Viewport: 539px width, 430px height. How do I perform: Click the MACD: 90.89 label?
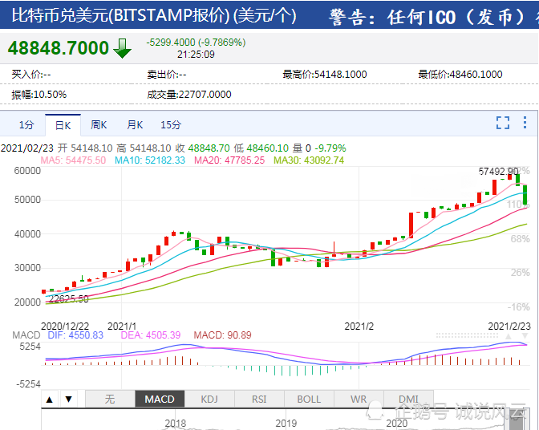222,335
